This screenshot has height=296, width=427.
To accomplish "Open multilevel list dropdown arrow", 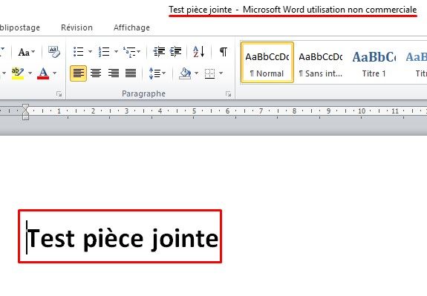I will 139,51.
